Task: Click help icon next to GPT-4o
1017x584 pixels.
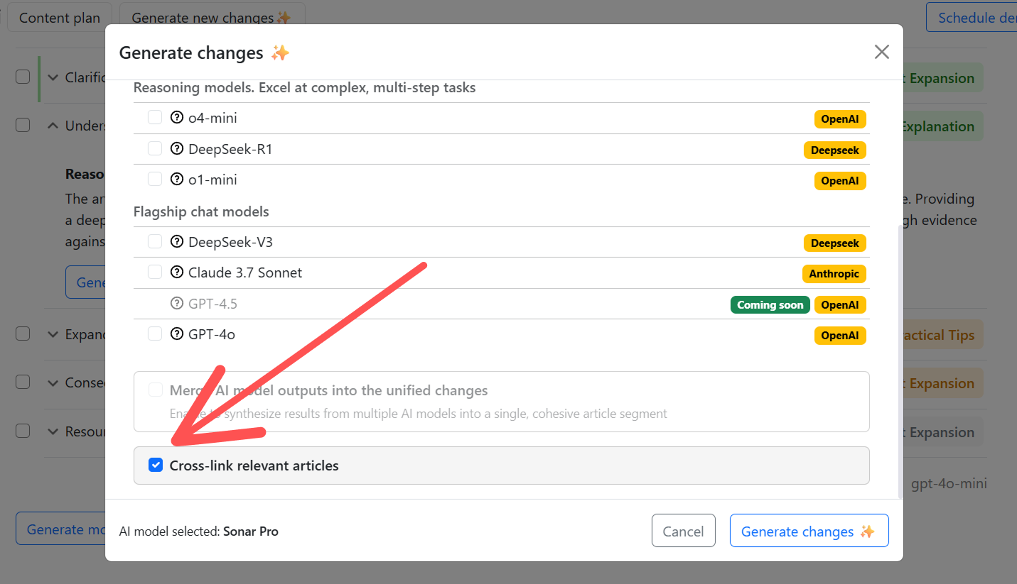Action: pyautogui.click(x=177, y=334)
